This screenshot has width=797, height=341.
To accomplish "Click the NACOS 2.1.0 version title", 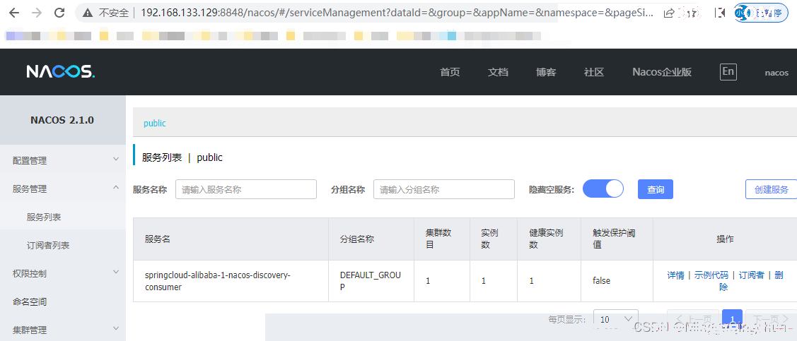I will pos(62,121).
